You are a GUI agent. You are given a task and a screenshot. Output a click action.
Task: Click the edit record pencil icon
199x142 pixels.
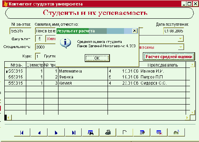click(142, 132)
